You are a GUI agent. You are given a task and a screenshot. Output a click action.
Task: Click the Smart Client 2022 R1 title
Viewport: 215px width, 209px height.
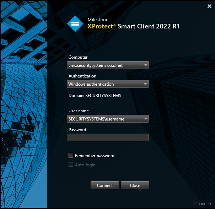[149, 26]
